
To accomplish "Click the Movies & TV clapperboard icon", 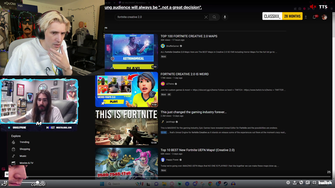I will [14, 163].
